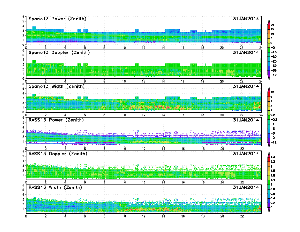Click height 4 label on RASS13 Width y-axis

coord(23,194)
